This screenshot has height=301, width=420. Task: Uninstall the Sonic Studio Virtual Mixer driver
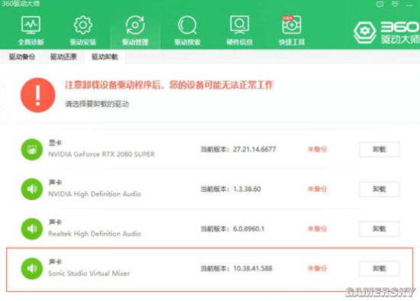[380, 268]
